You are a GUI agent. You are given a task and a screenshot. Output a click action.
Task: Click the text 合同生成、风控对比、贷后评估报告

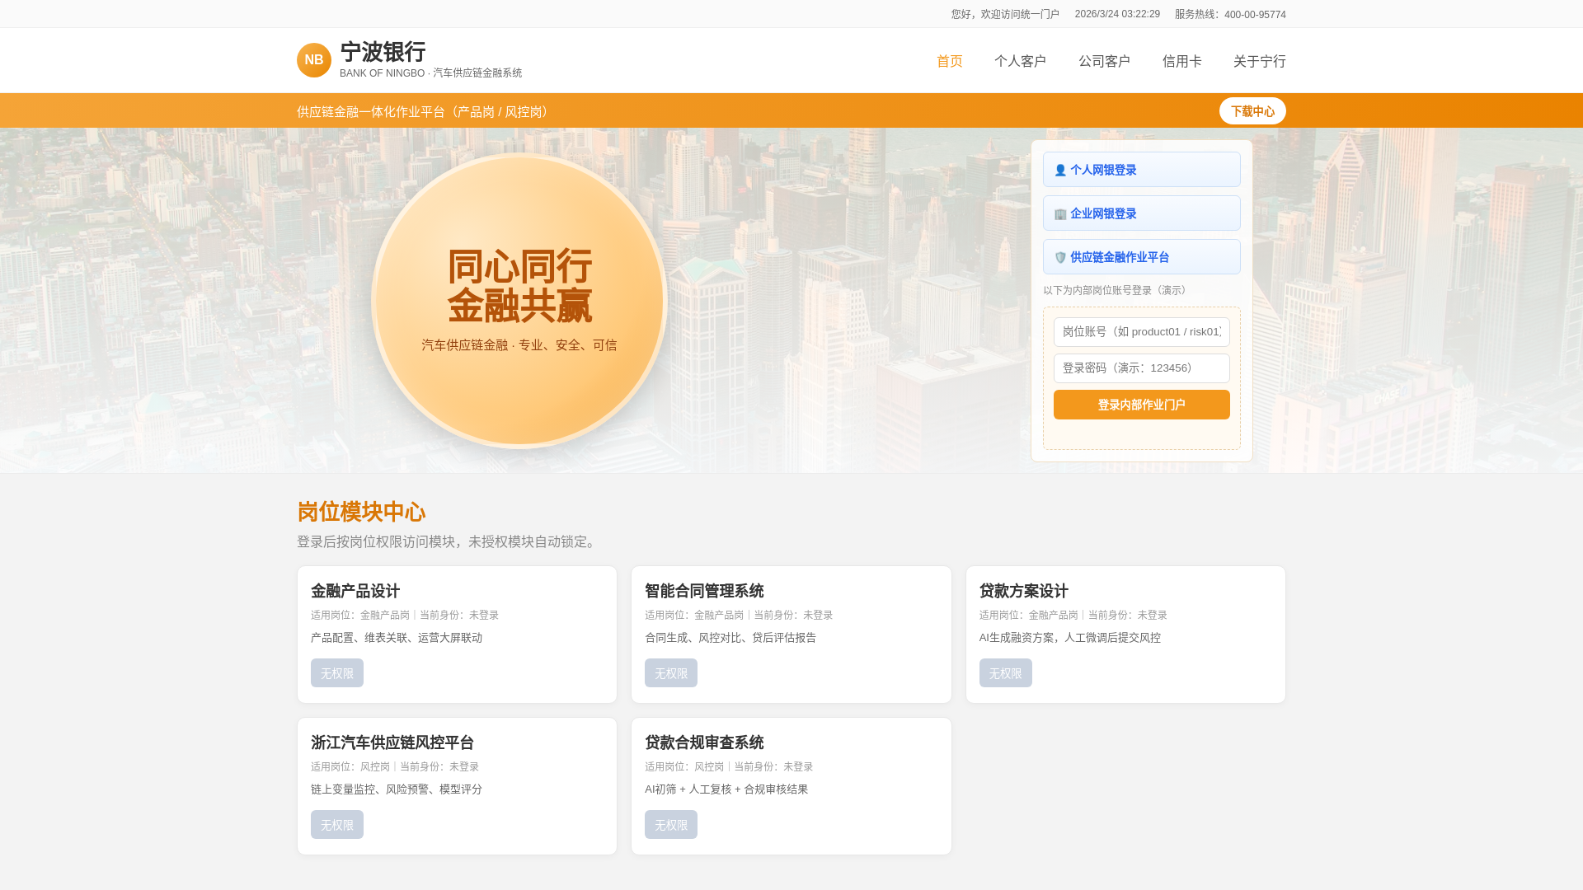click(x=730, y=638)
